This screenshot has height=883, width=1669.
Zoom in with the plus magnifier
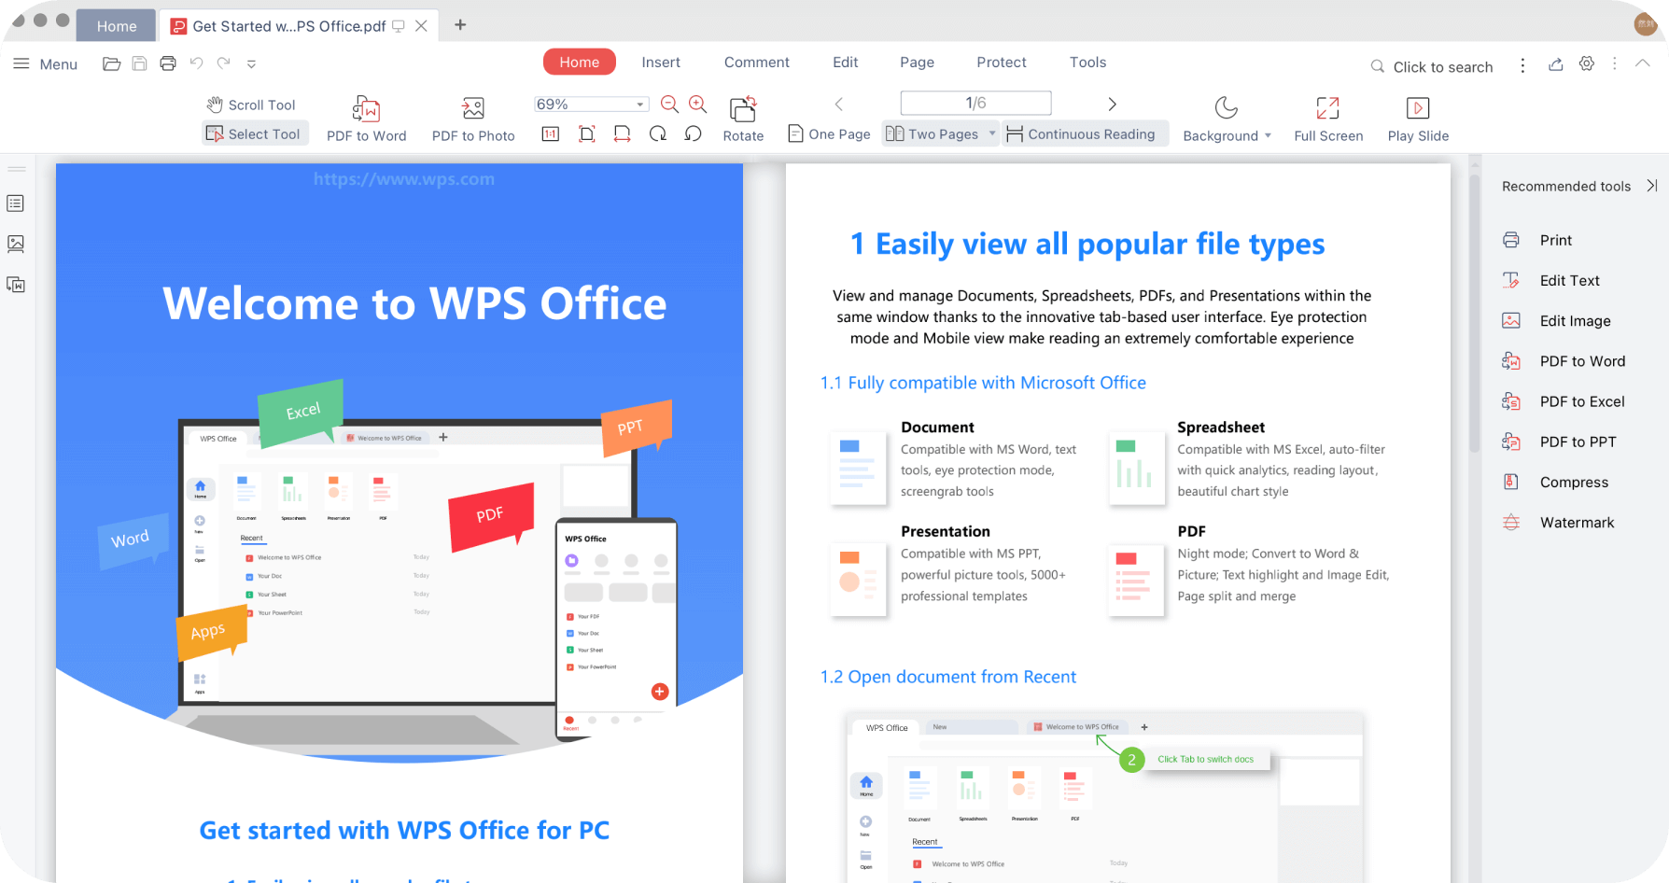[697, 105]
